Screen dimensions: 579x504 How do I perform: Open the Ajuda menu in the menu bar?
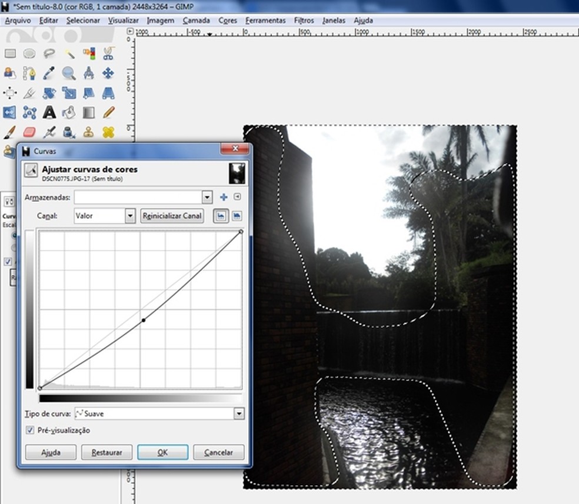point(364,21)
